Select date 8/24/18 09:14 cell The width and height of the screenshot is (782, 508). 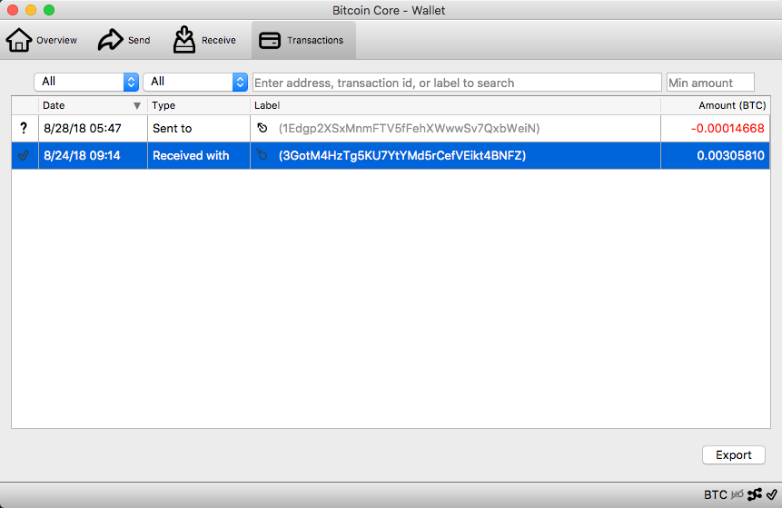click(x=93, y=155)
